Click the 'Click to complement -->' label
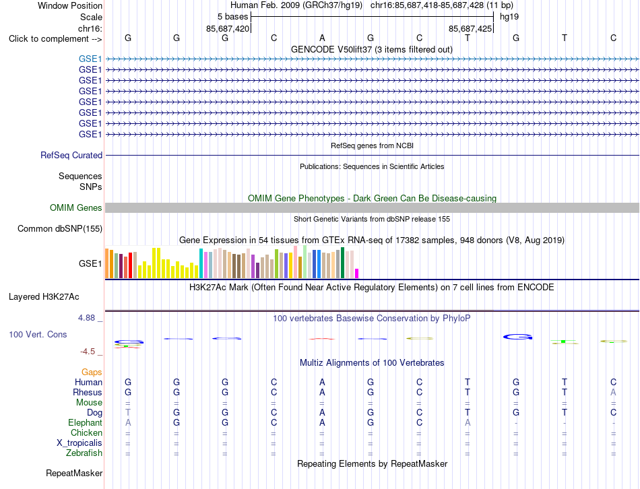The width and height of the screenshot is (640, 489). click(x=55, y=39)
